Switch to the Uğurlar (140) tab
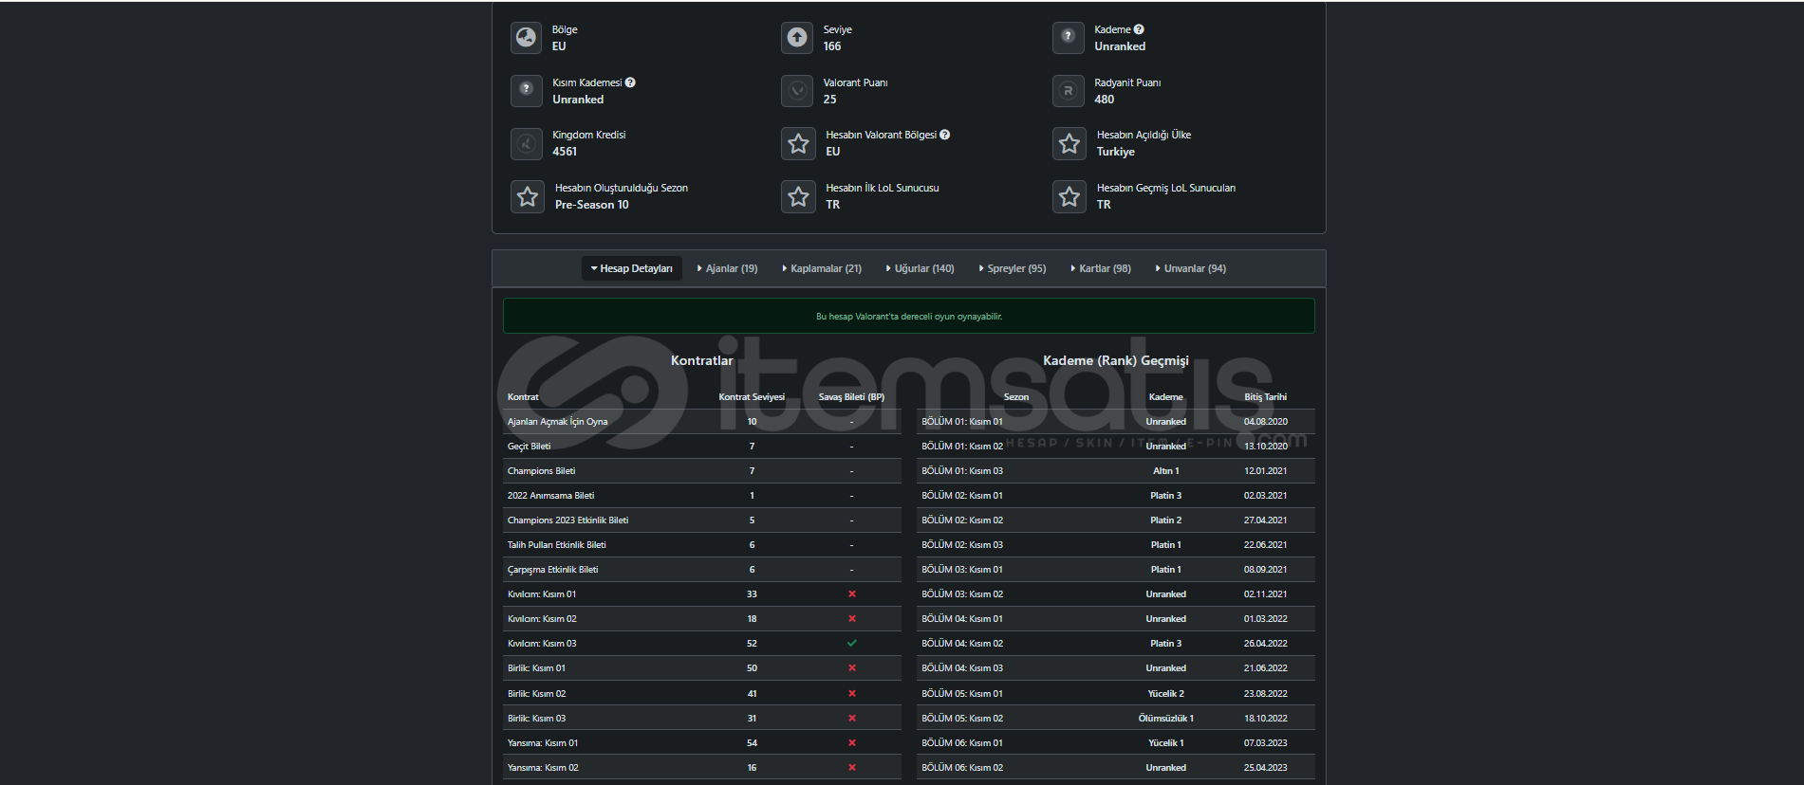The image size is (1804, 785). point(921,268)
